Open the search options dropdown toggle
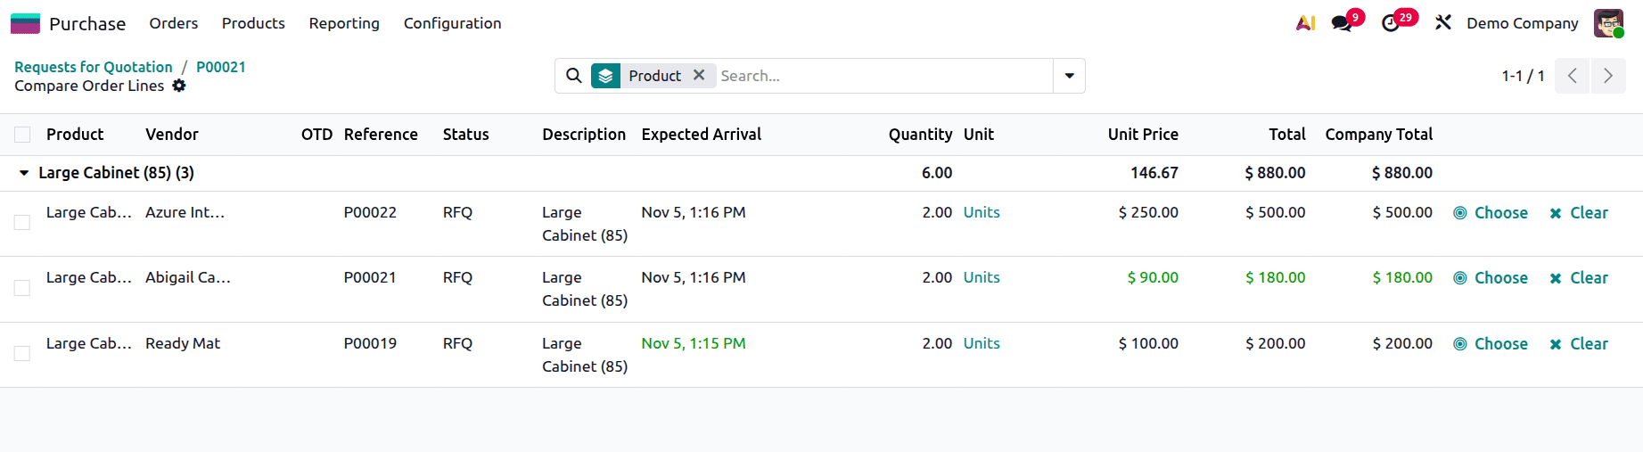 pyautogui.click(x=1069, y=76)
